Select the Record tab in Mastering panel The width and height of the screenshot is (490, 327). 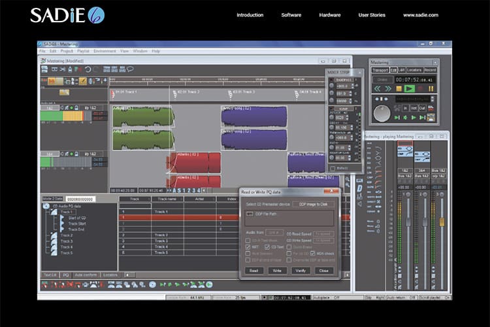point(430,70)
